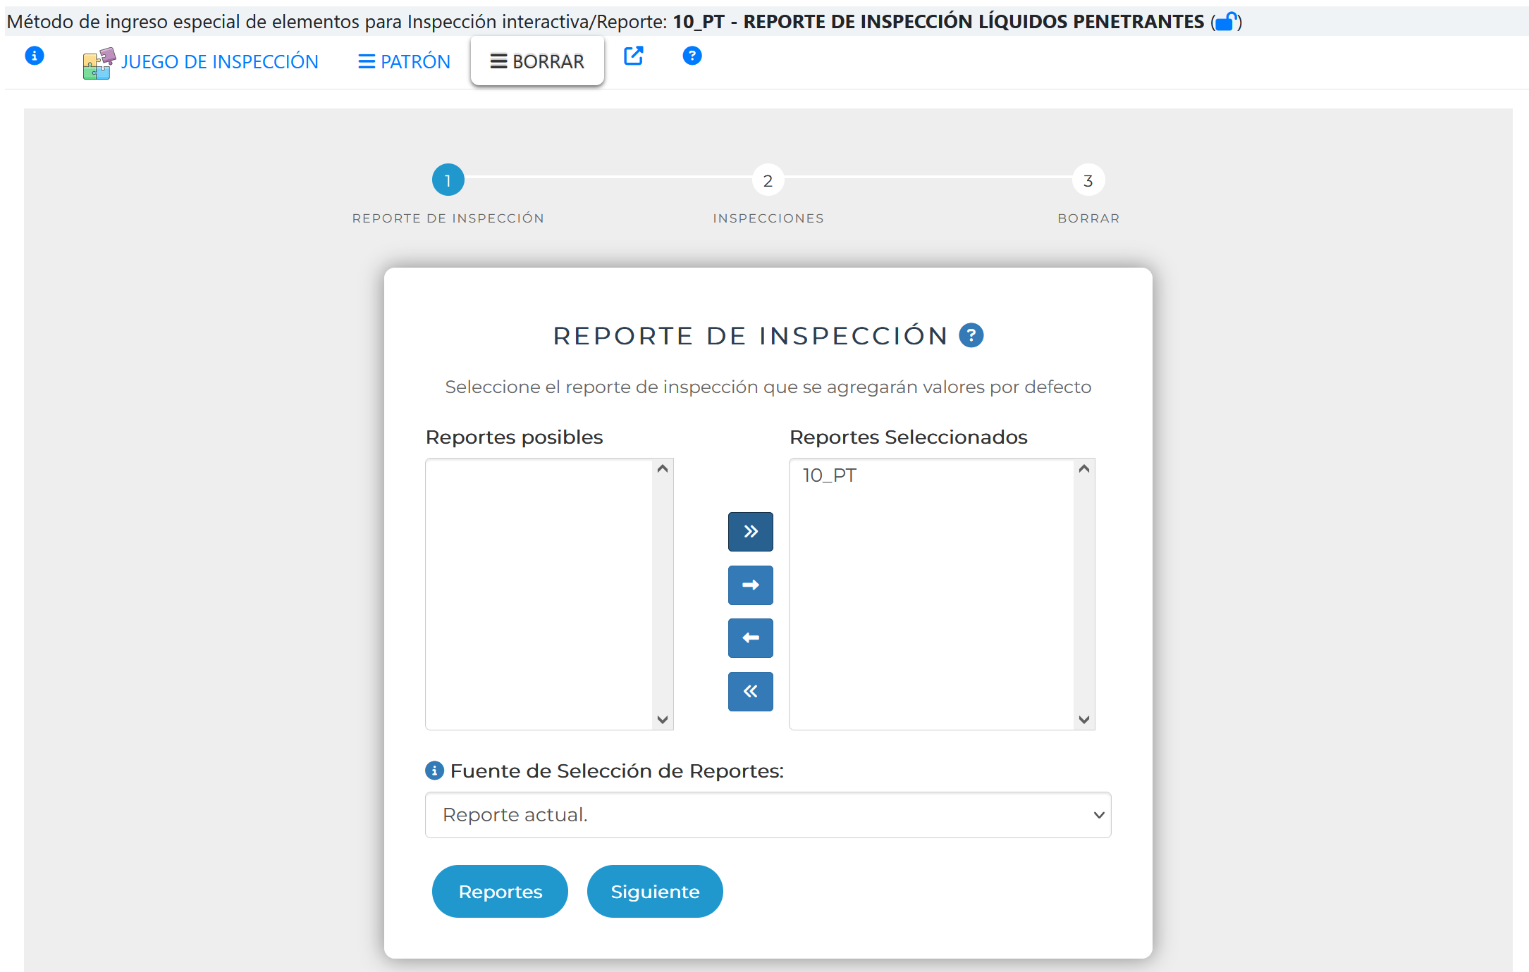
Task: Open the JUEGO DE INSPECCIÓN menu
Action: (201, 62)
